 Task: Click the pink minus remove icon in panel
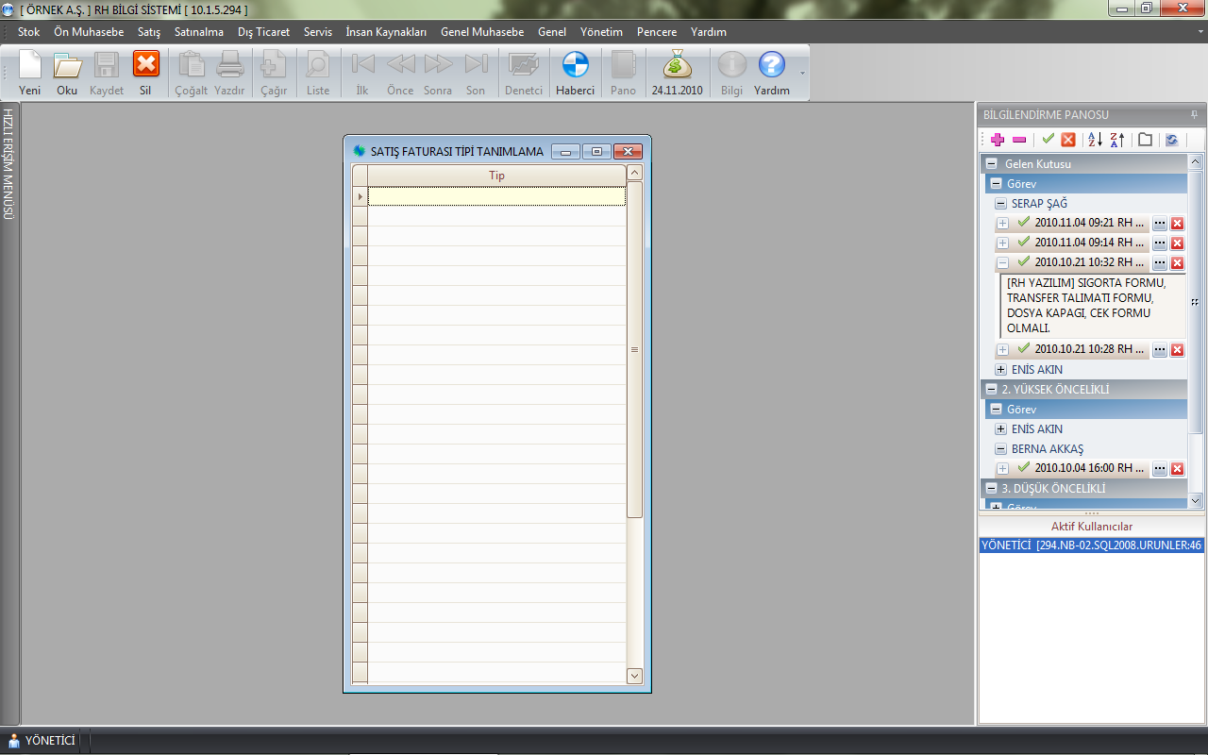[x=1019, y=140]
